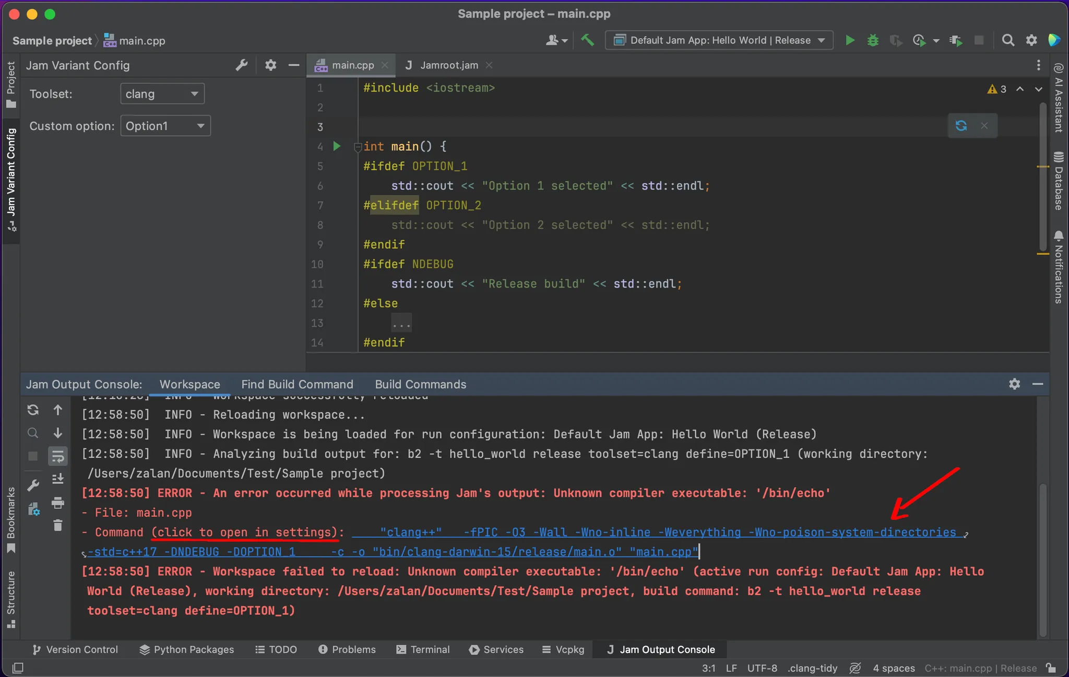Open Search Everywhere magnifier
The image size is (1069, 677).
click(1008, 40)
